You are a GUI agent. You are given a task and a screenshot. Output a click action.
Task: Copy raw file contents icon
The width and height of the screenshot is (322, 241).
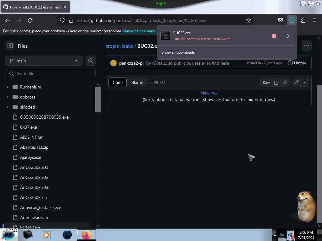(x=277, y=82)
